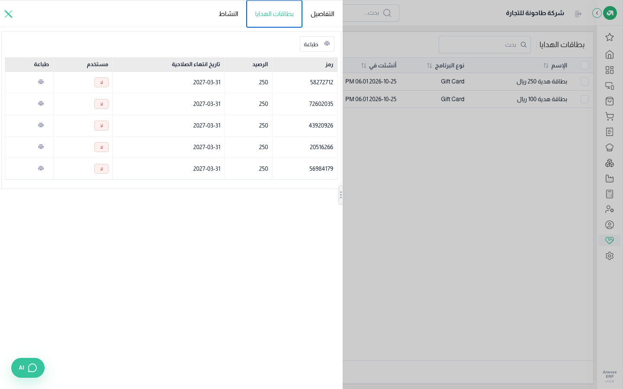Viewport: 623px width, 389px height.
Task: Print gift card code 43920926
Action: tap(41, 125)
